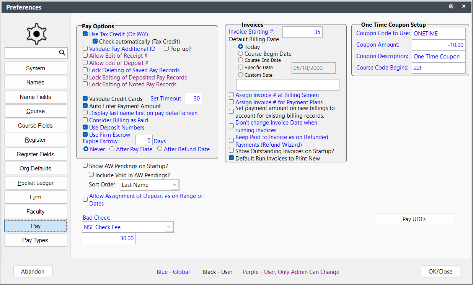This screenshot has width=473, height=285.
Task: Uncheck Validate Credit Cards option
Action: tap(85, 99)
